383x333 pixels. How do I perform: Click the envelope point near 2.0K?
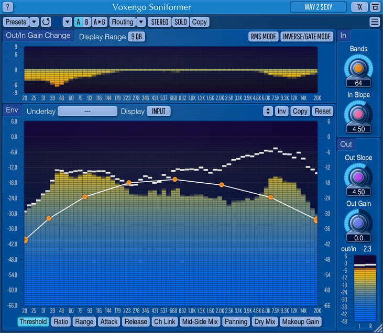coord(222,185)
